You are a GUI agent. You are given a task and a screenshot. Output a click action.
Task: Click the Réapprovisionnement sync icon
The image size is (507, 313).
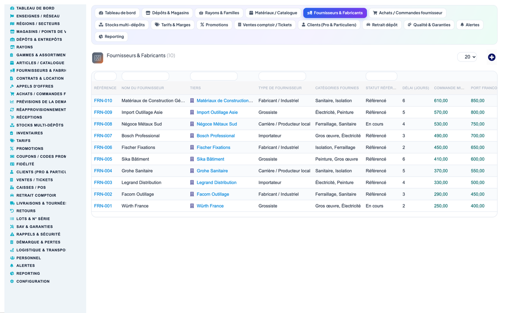click(x=12, y=110)
